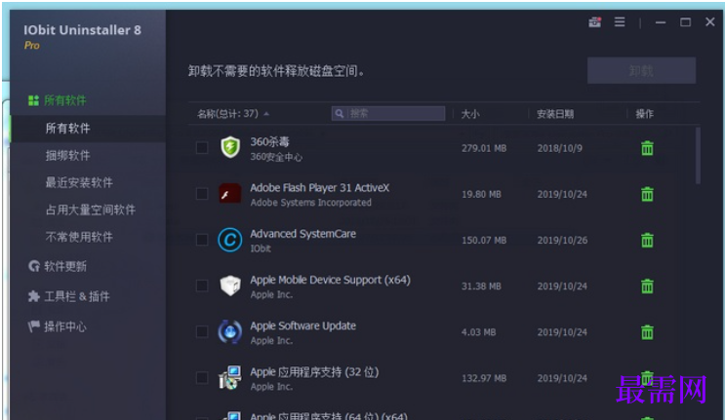The image size is (725, 420).
Task: Click the 操作 column header
Action: click(x=645, y=114)
